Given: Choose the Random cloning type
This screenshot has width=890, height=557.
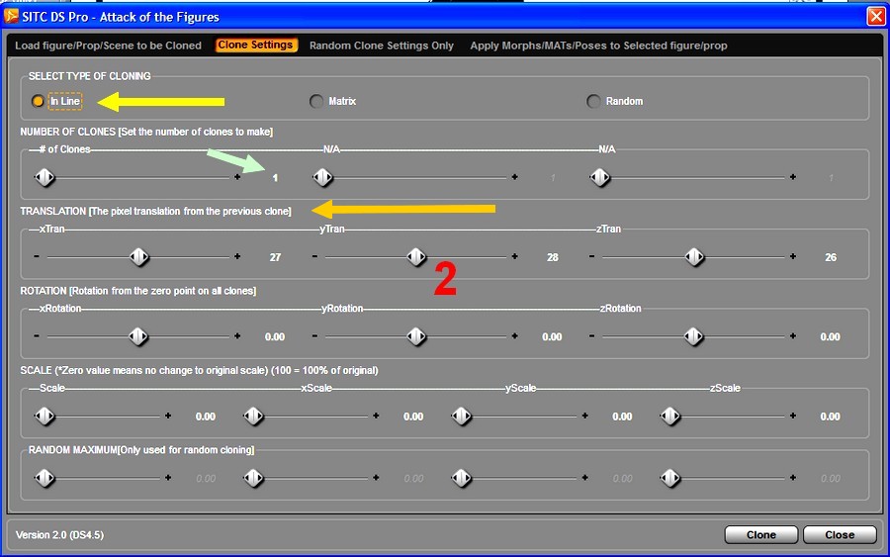Looking at the screenshot, I should (593, 101).
